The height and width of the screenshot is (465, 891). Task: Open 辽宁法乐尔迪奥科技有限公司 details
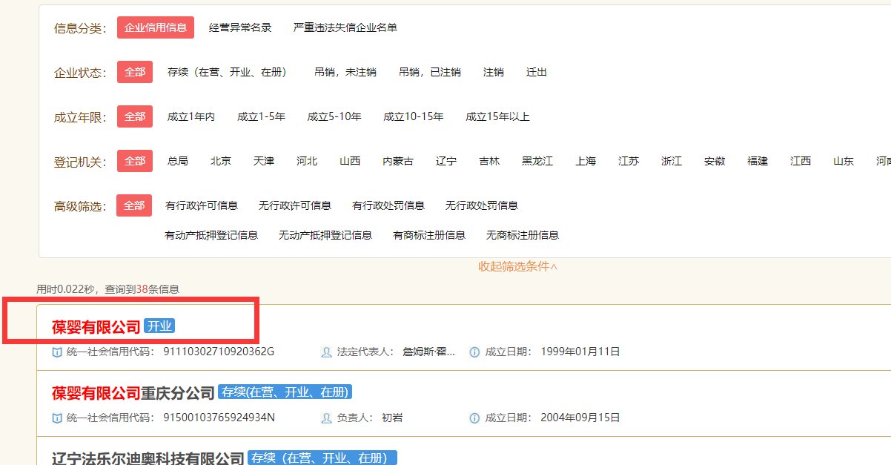click(144, 457)
